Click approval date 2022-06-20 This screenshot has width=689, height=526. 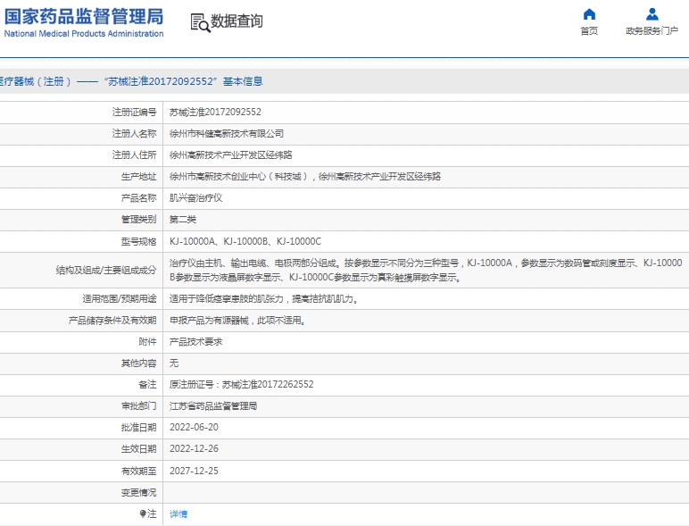pos(194,428)
